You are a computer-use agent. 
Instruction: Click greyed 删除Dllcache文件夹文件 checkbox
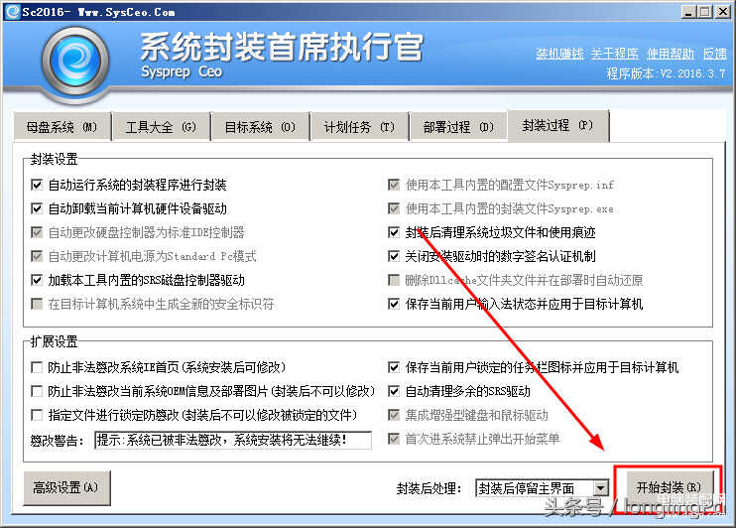click(394, 280)
